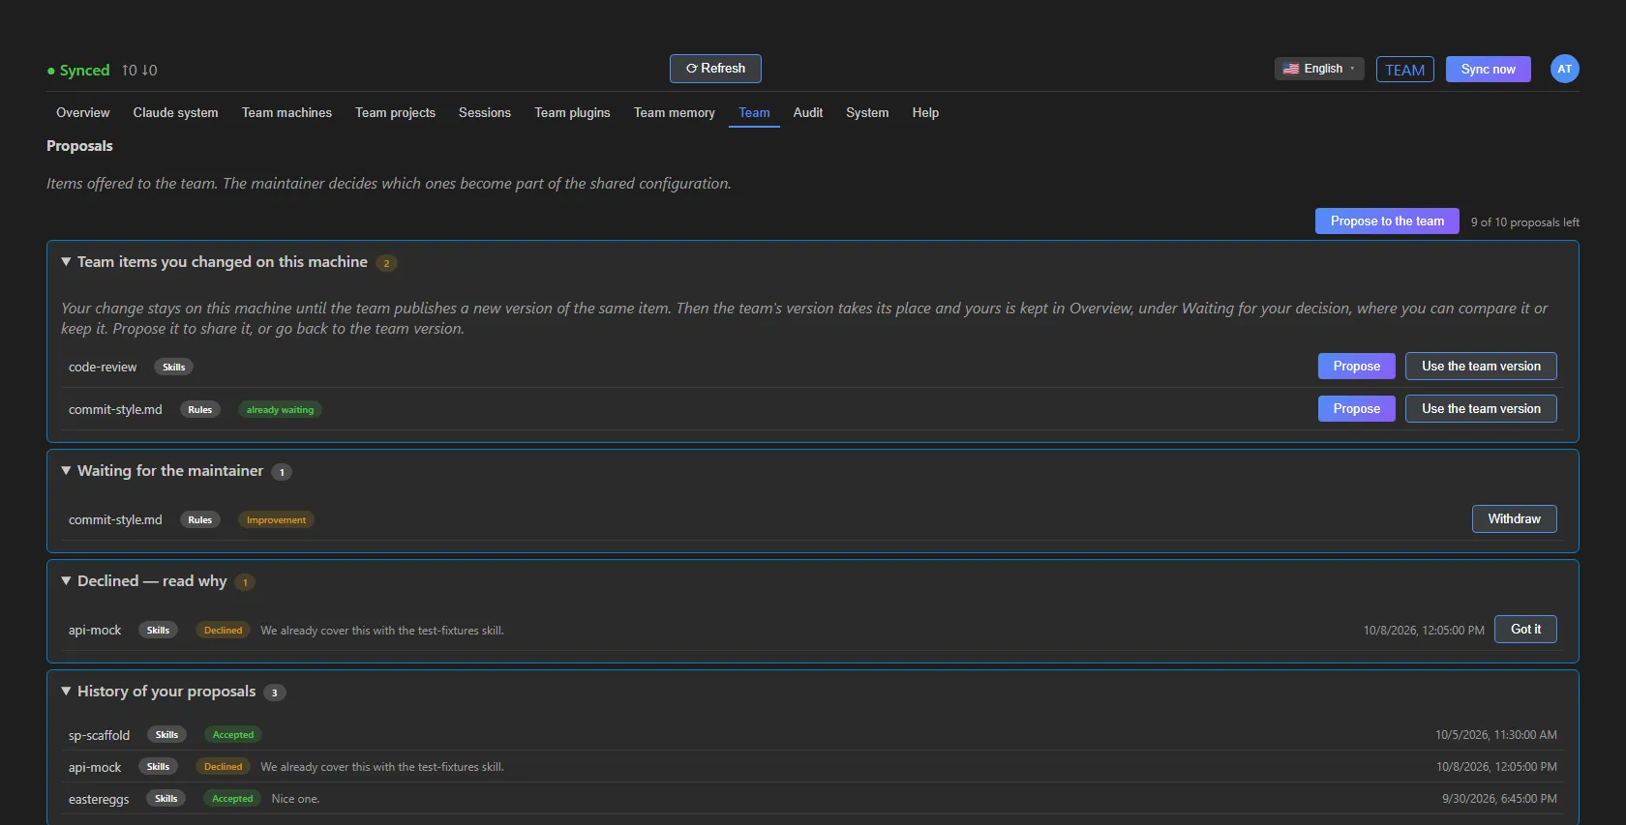Use the team version for commit-style.md

tap(1481, 409)
